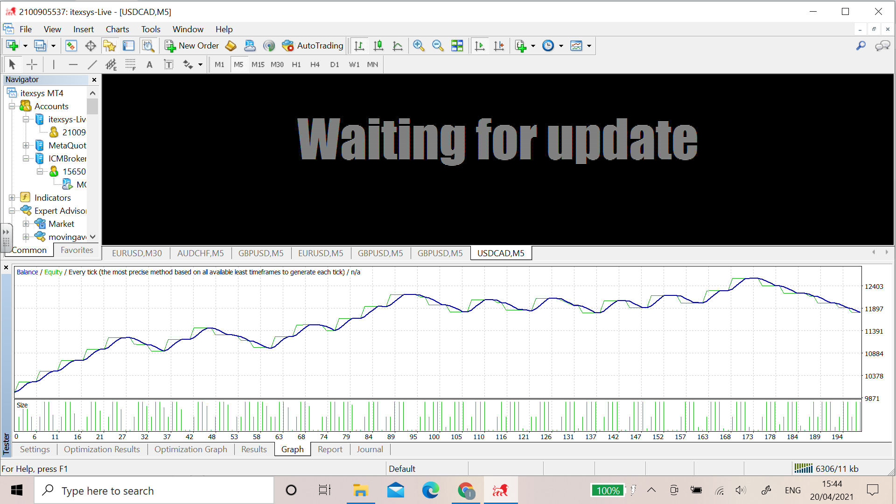This screenshot has height=504, width=896.
Task: Zoom out the chart
Action: point(438,46)
